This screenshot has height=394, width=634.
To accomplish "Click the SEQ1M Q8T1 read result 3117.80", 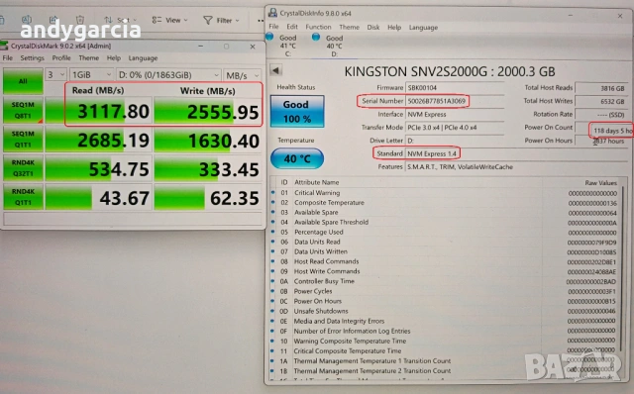I will [x=99, y=111].
